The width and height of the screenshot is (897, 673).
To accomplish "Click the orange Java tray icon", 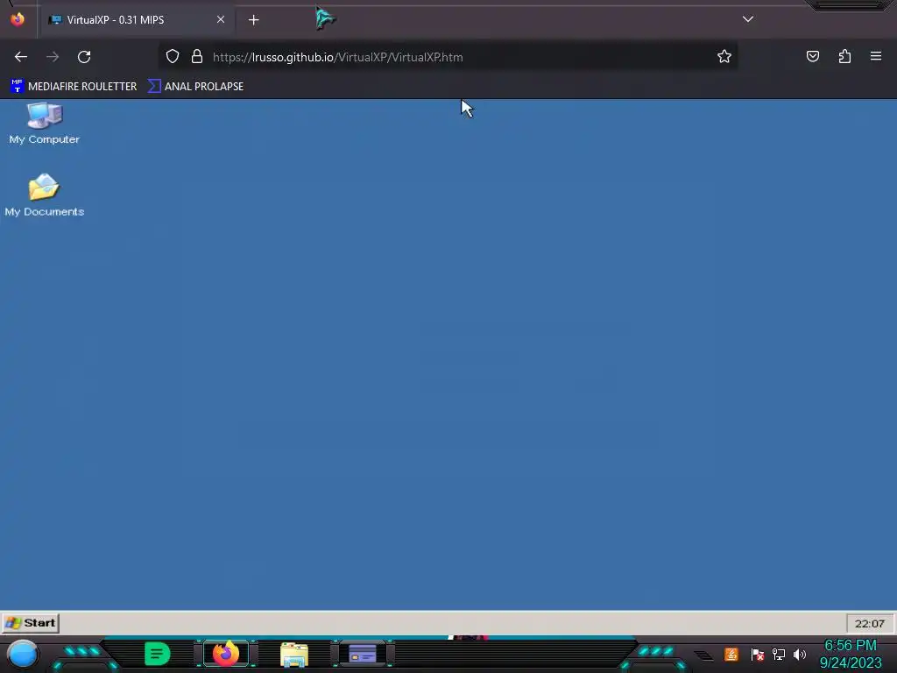I will click(731, 654).
